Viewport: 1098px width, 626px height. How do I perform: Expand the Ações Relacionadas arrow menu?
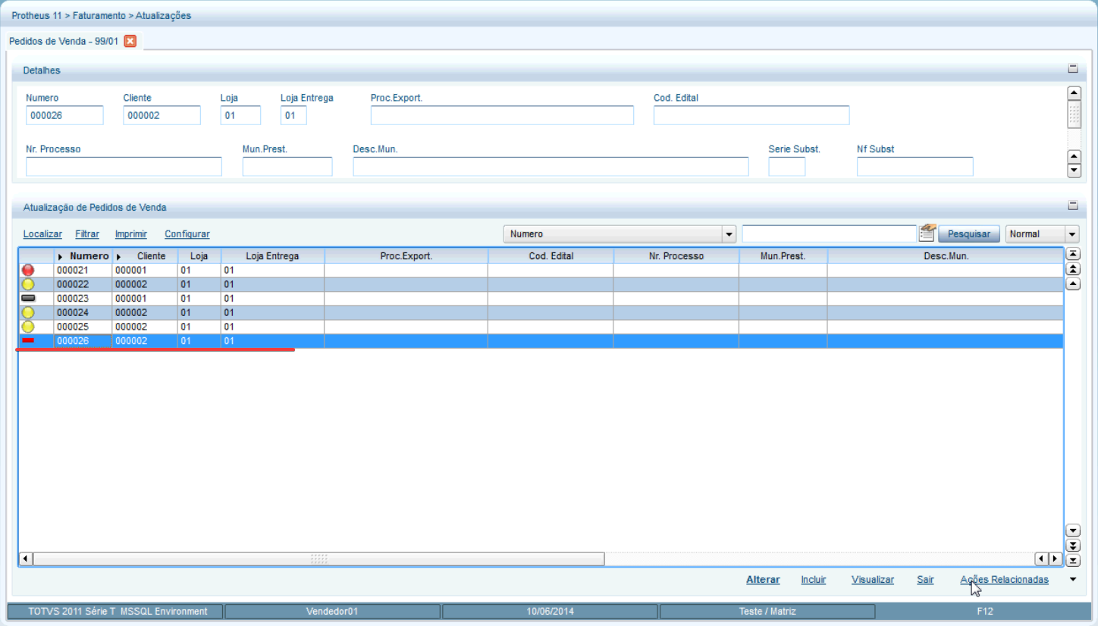pos(1072,580)
